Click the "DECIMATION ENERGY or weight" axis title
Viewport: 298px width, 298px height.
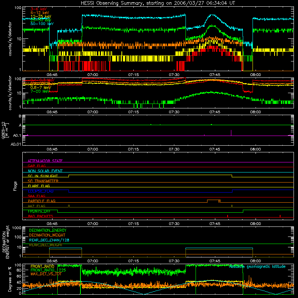tap(6, 242)
